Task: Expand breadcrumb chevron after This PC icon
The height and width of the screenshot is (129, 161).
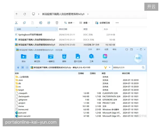Action: click(x=39, y=14)
